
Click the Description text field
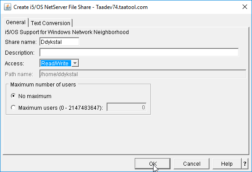pos(139,52)
